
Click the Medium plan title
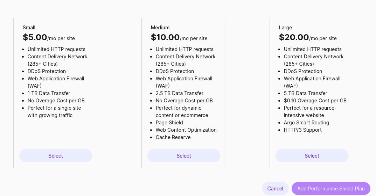[x=160, y=28]
